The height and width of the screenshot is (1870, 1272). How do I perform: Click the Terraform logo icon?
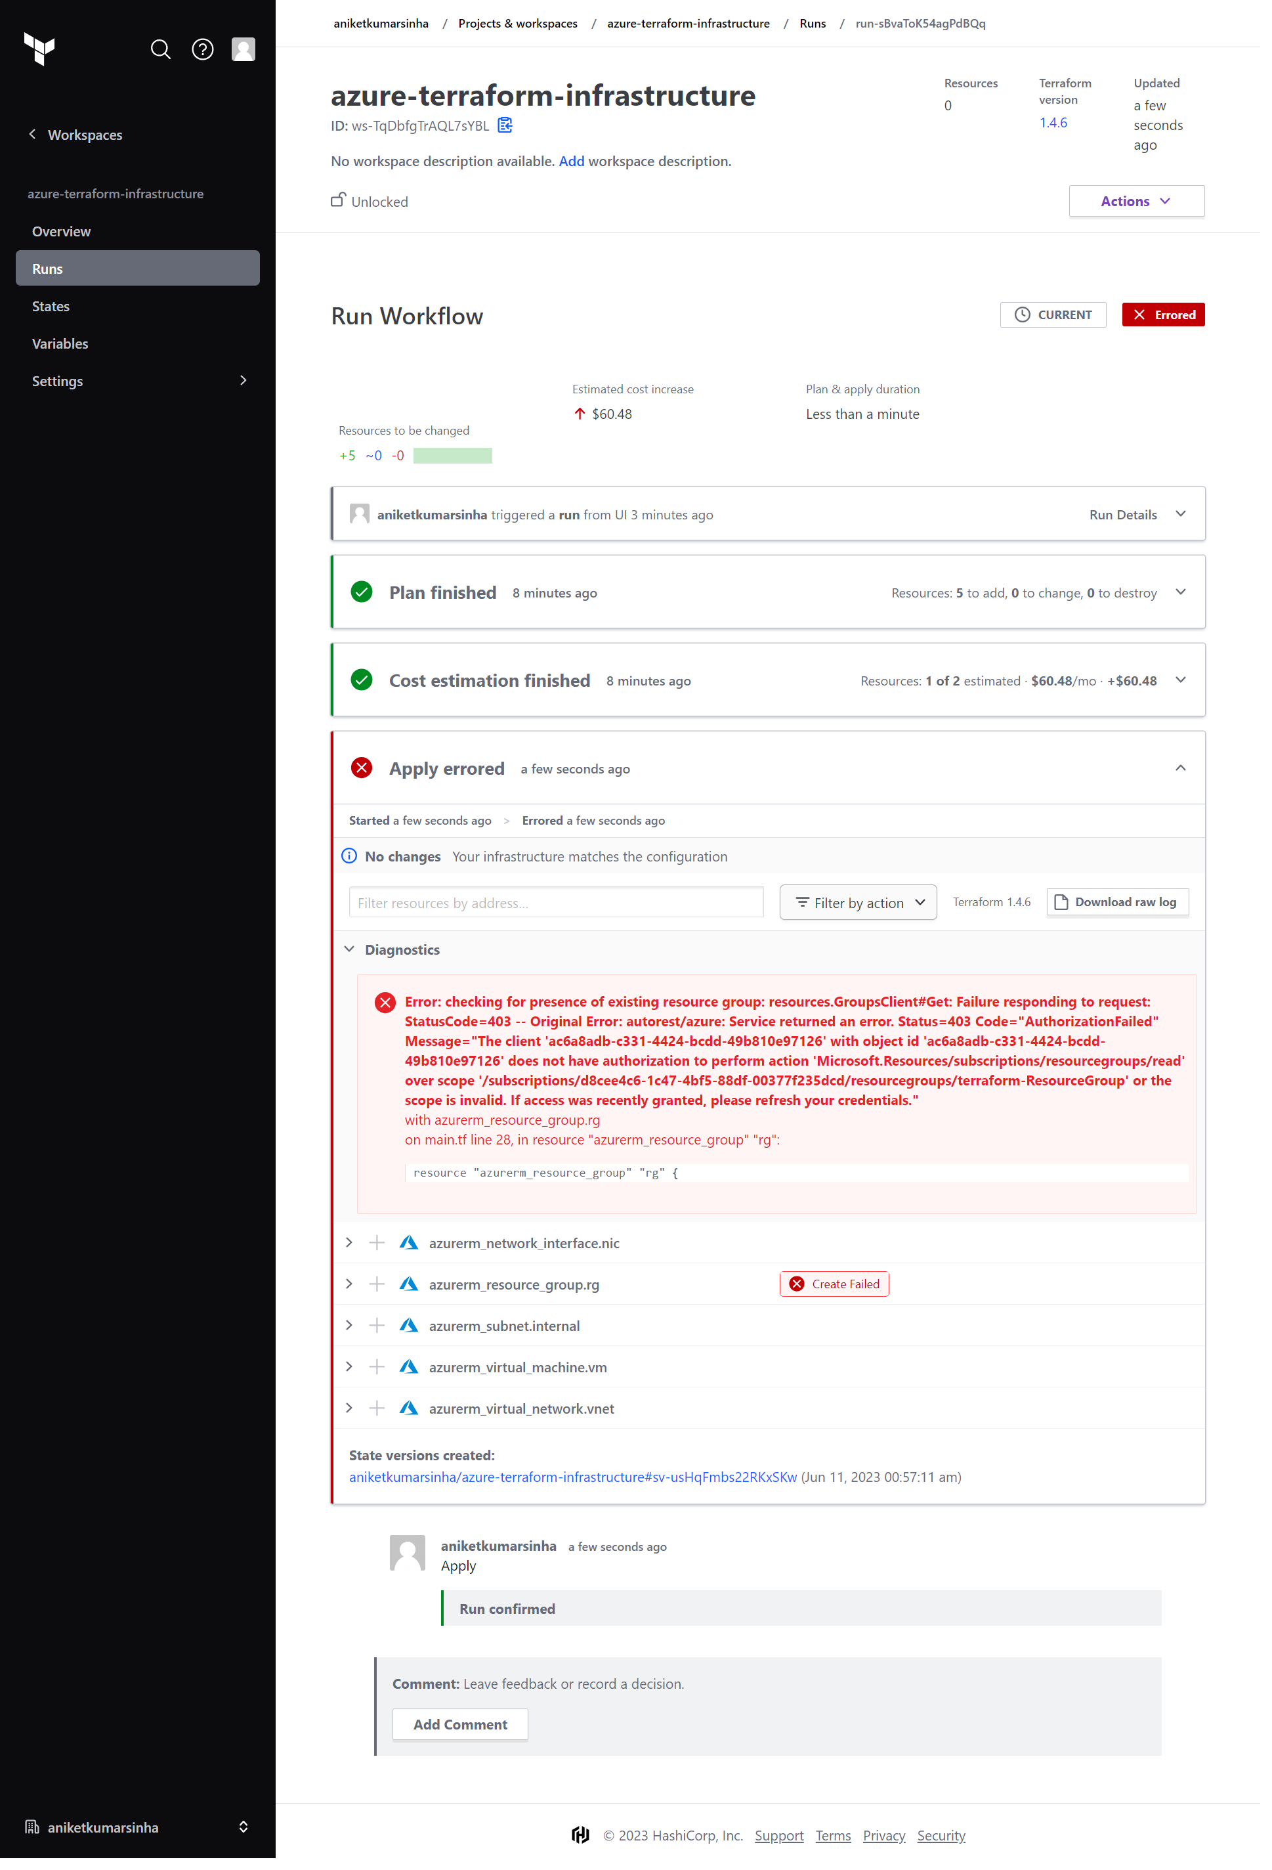(39, 49)
